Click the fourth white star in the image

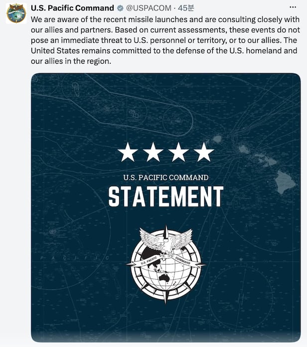[204, 152]
